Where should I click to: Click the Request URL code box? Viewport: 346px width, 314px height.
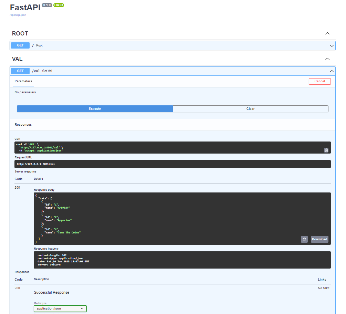(x=172, y=164)
